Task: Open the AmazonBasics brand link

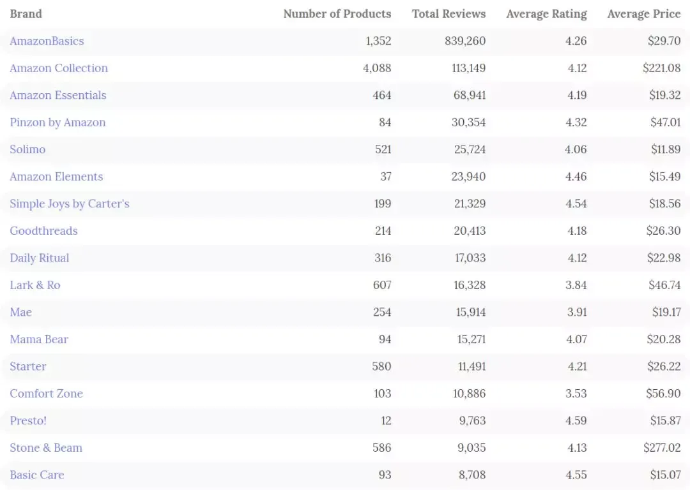Action: [47, 41]
